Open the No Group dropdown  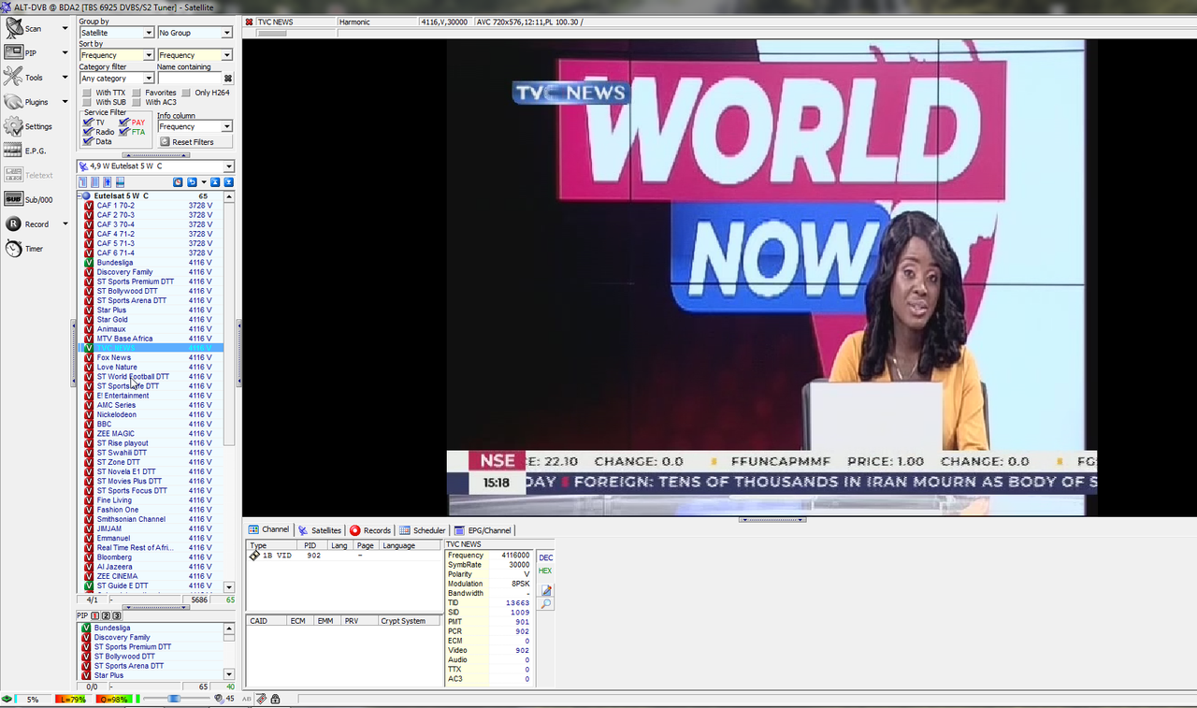(x=195, y=33)
